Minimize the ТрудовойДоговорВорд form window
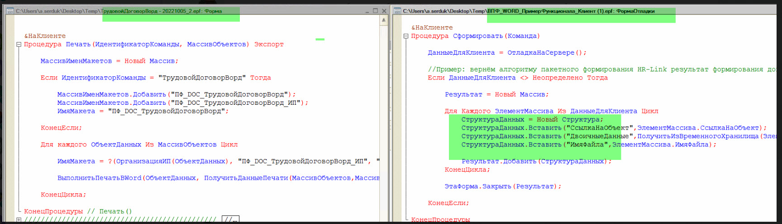Viewport: 782px width, 224px height. tap(367, 11)
